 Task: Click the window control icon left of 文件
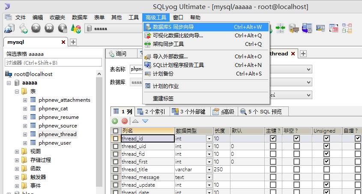coord(8,17)
